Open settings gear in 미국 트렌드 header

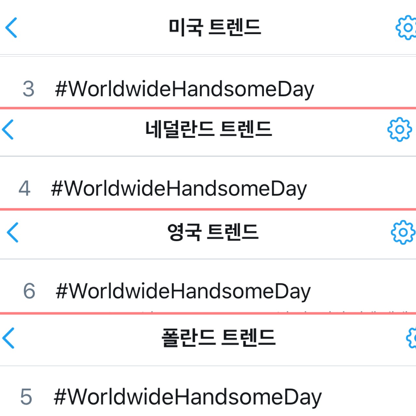tap(406, 28)
